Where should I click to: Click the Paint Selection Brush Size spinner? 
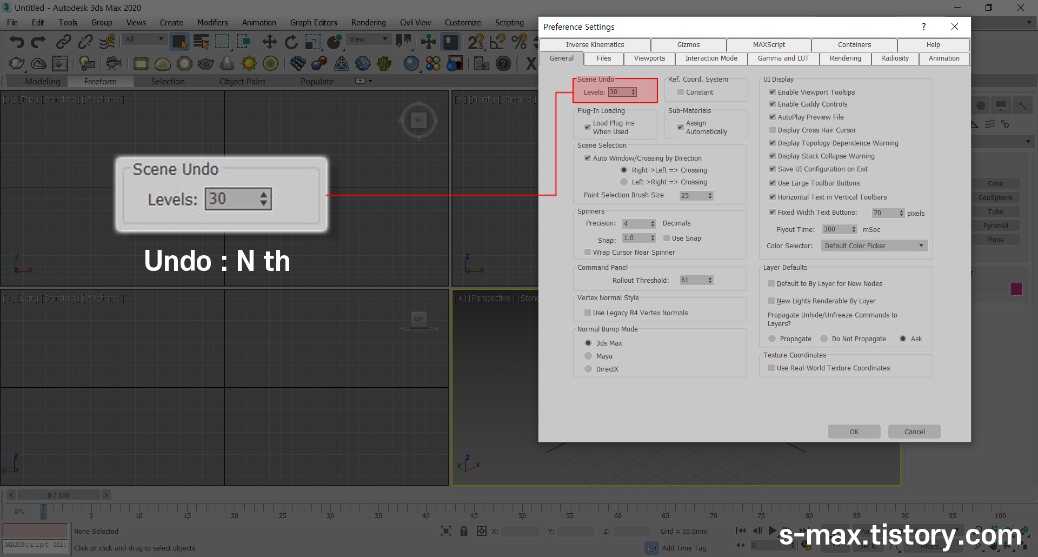[x=710, y=196]
